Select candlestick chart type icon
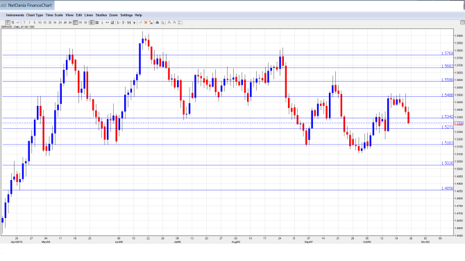 [x=8, y=22]
